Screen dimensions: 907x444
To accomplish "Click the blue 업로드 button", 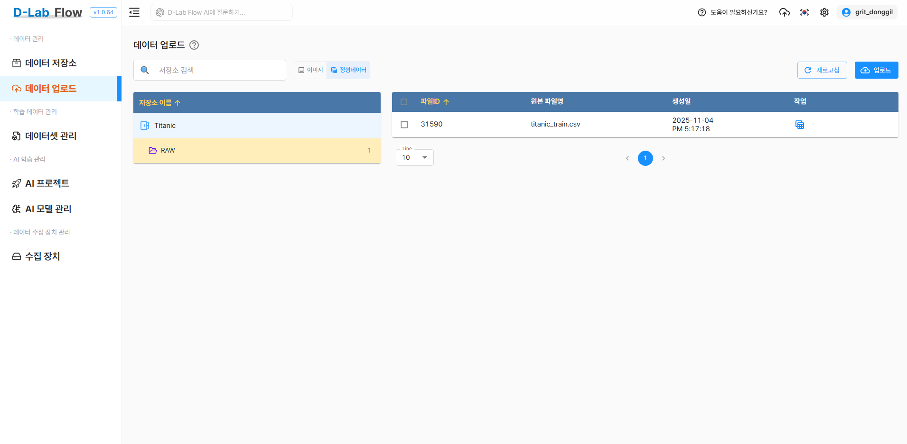I will point(876,70).
